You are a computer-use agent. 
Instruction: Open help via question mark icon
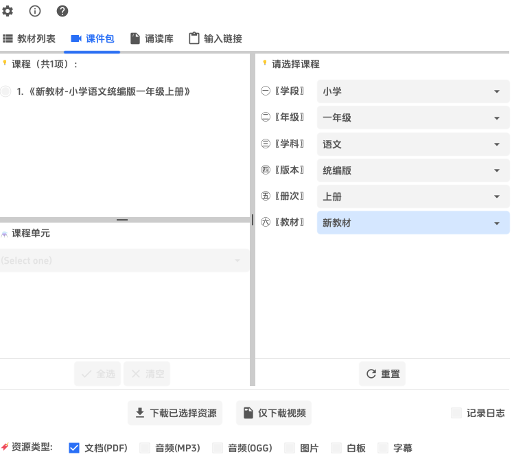coord(62,11)
